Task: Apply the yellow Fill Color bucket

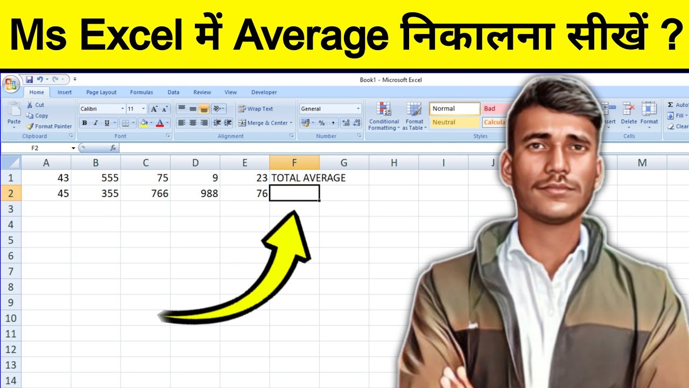Action: pos(143,123)
